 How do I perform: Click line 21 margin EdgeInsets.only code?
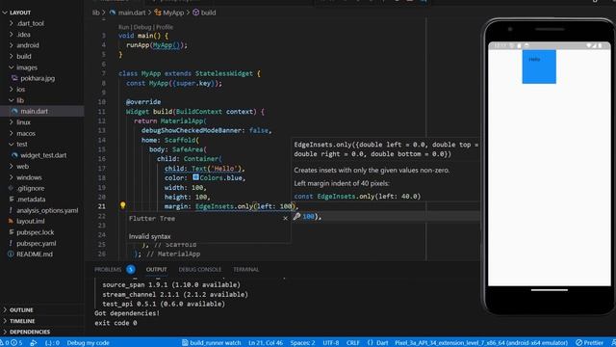point(231,206)
